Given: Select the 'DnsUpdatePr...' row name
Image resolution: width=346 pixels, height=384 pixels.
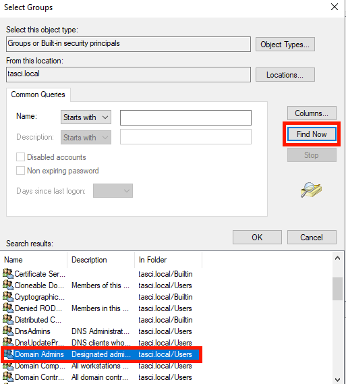Looking at the screenshot, I should [39, 343].
